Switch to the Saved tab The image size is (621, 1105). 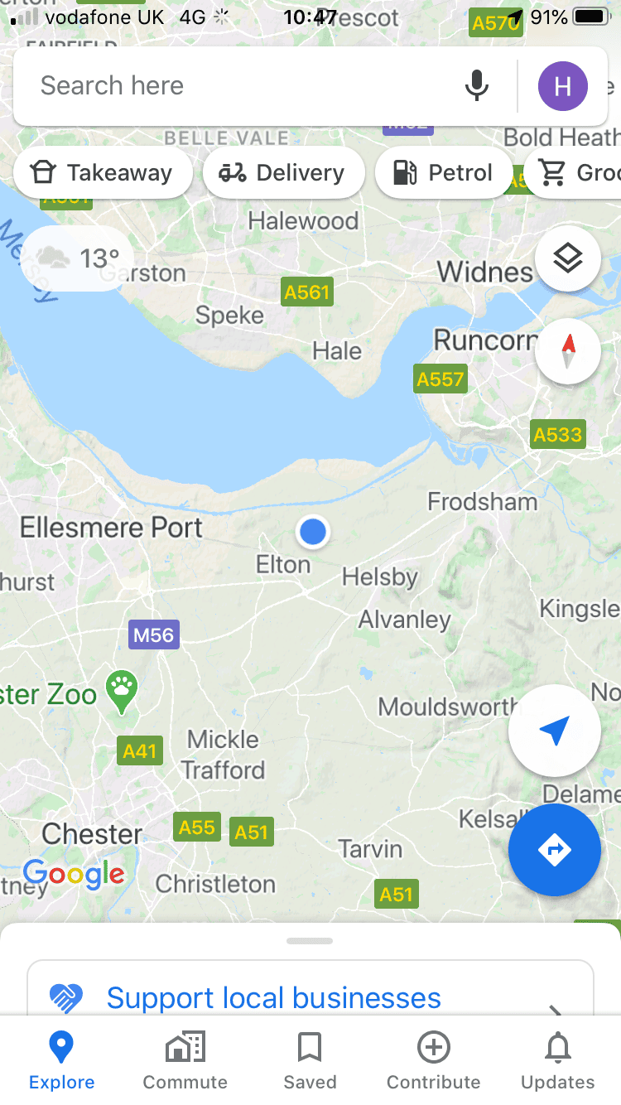310,1060
